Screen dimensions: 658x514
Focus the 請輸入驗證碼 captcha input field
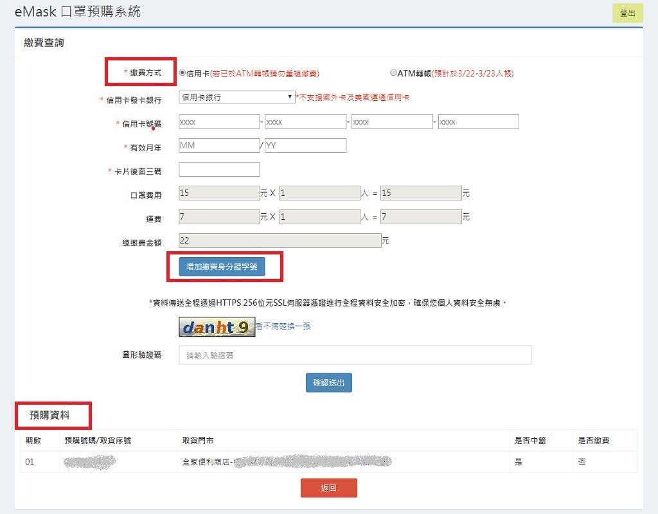pyautogui.click(x=355, y=355)
